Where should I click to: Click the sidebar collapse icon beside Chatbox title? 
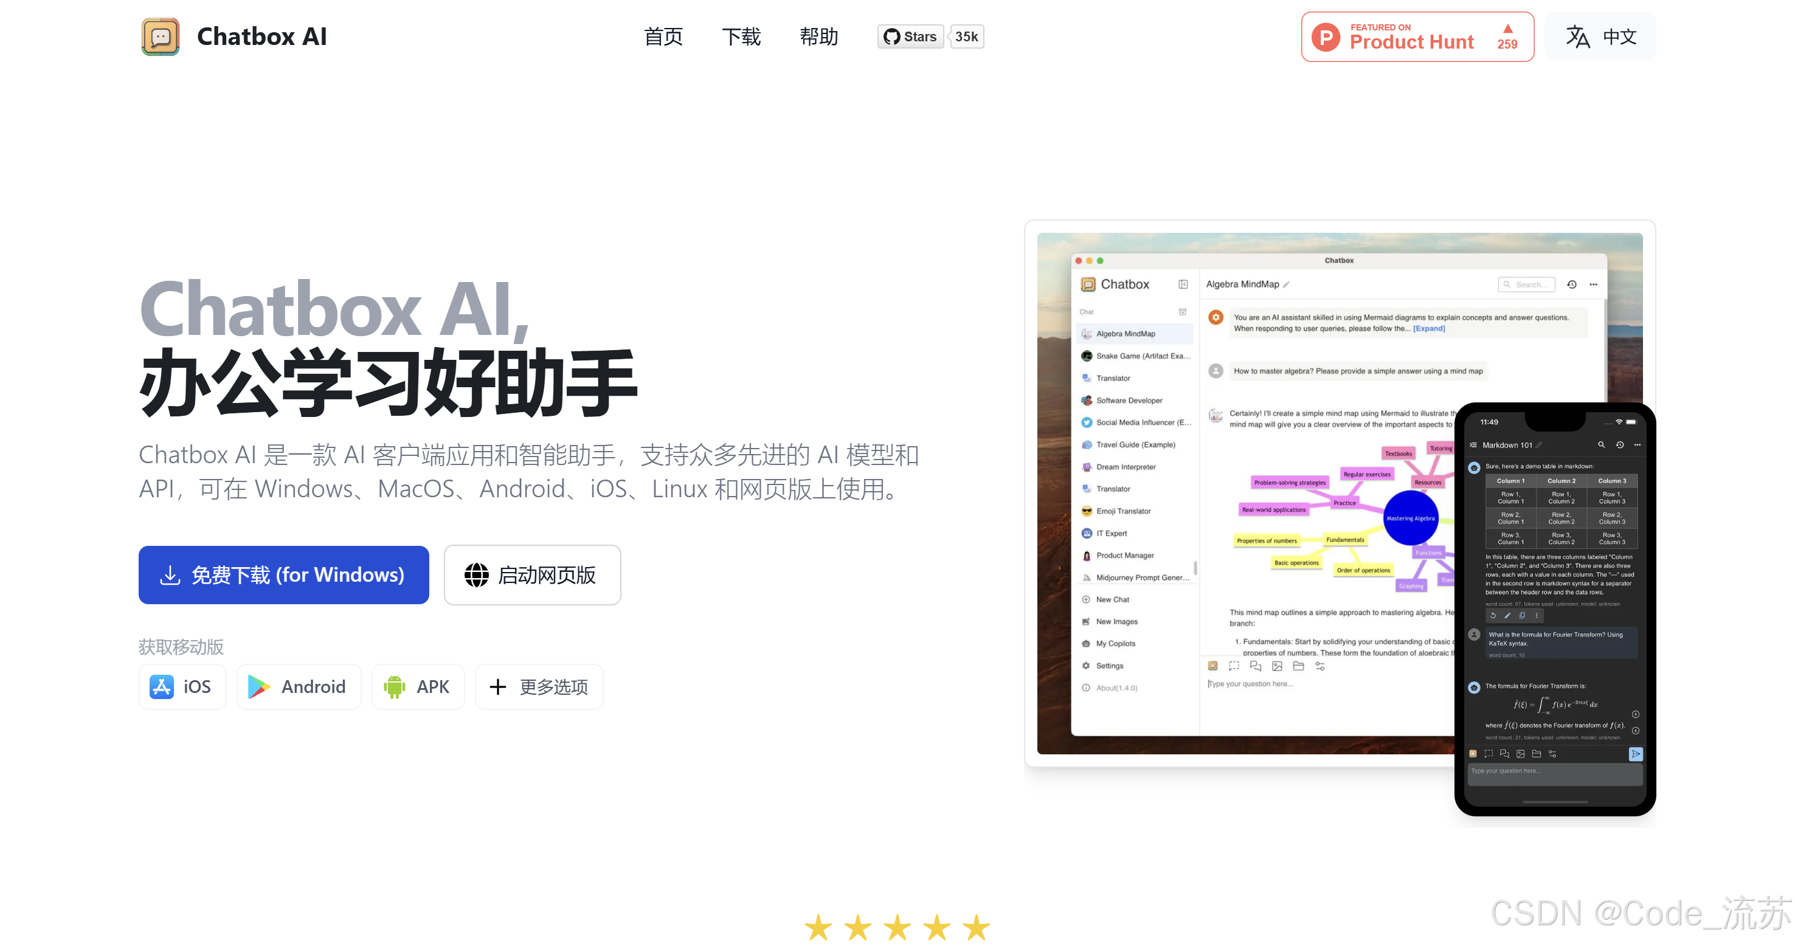tap(1183, 284)
